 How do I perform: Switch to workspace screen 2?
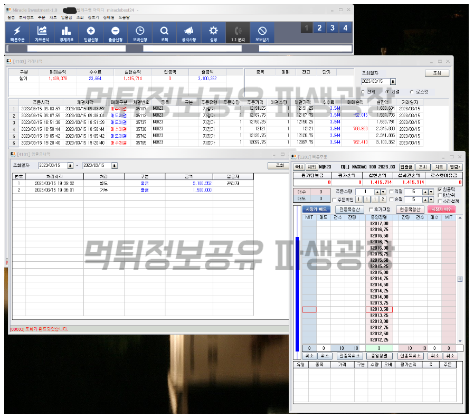click(320, 28)
